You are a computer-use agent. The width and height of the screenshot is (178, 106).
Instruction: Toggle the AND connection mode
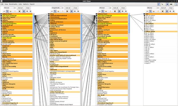click(171, 4)
